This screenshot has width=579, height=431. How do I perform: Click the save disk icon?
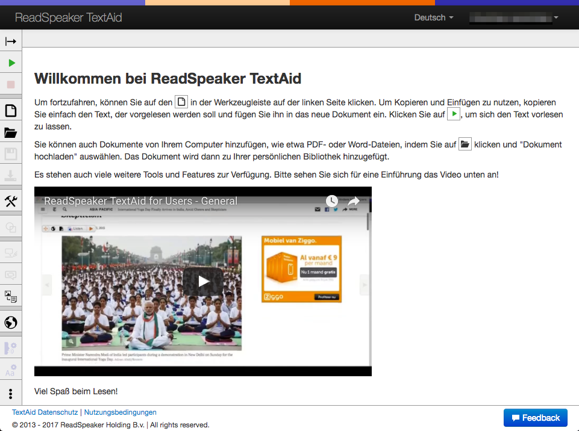pos(11,154)
